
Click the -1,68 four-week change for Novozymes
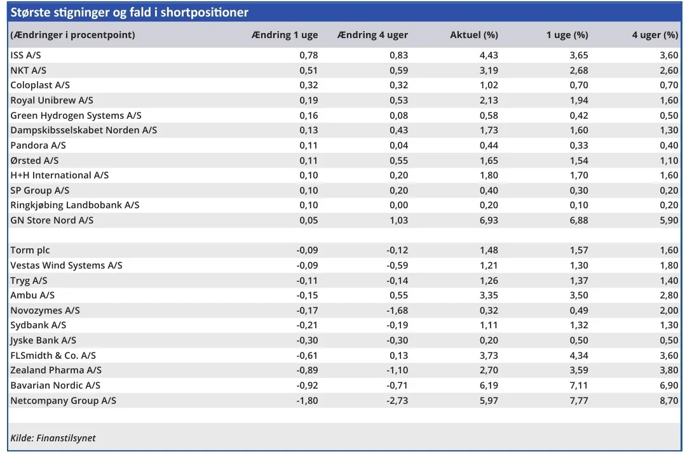pos(397,310)
